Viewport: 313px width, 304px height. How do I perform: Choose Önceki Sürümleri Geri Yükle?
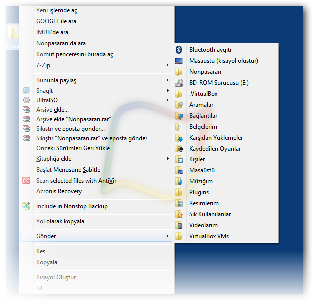pos(73,148)
